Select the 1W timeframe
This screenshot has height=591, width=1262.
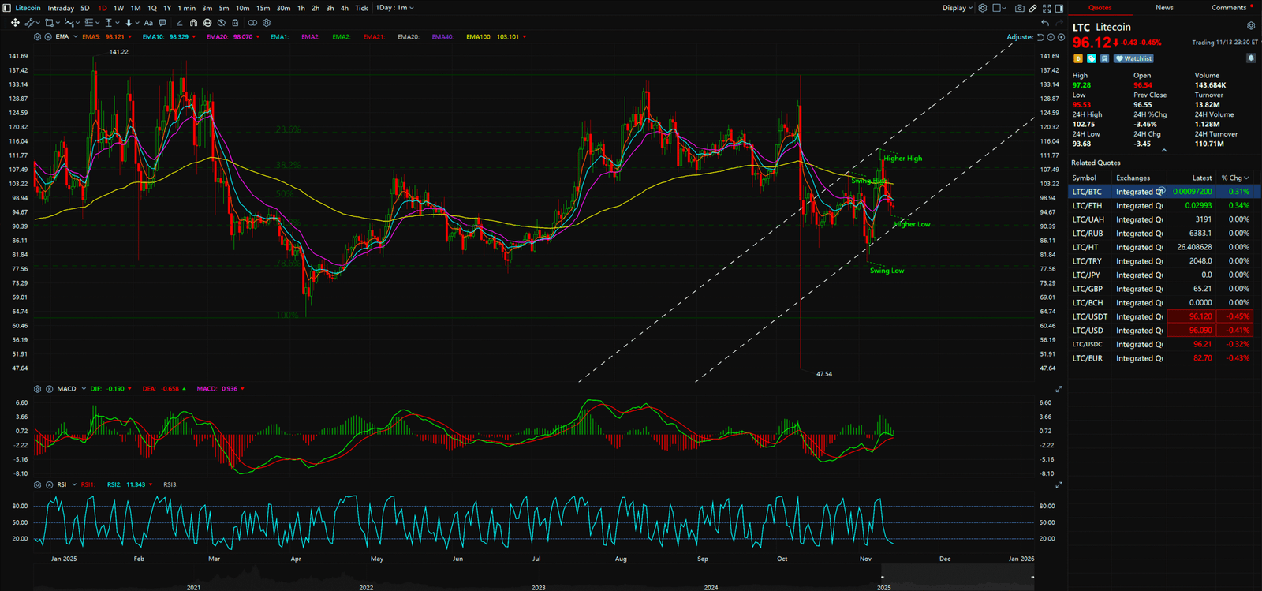tap(118, 8)
